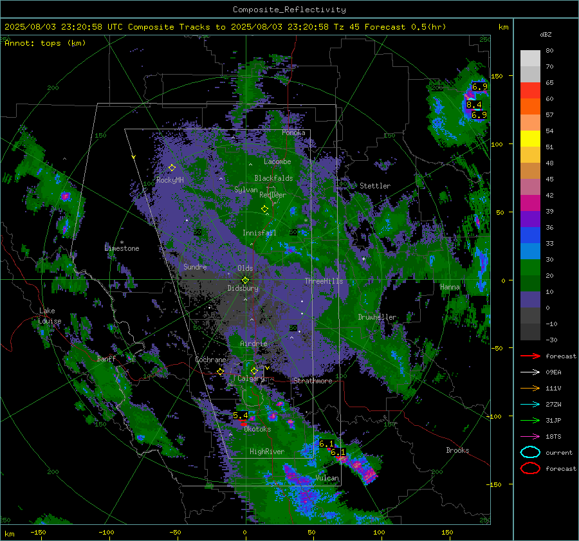Viewport: 579px width, 541px height.
Task: Click the Sylvan label
Action: 246,190
